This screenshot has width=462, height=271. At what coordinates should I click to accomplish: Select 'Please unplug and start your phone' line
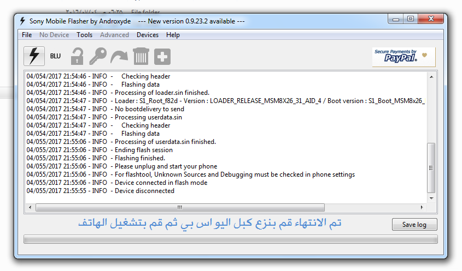(x=122, y=166)
